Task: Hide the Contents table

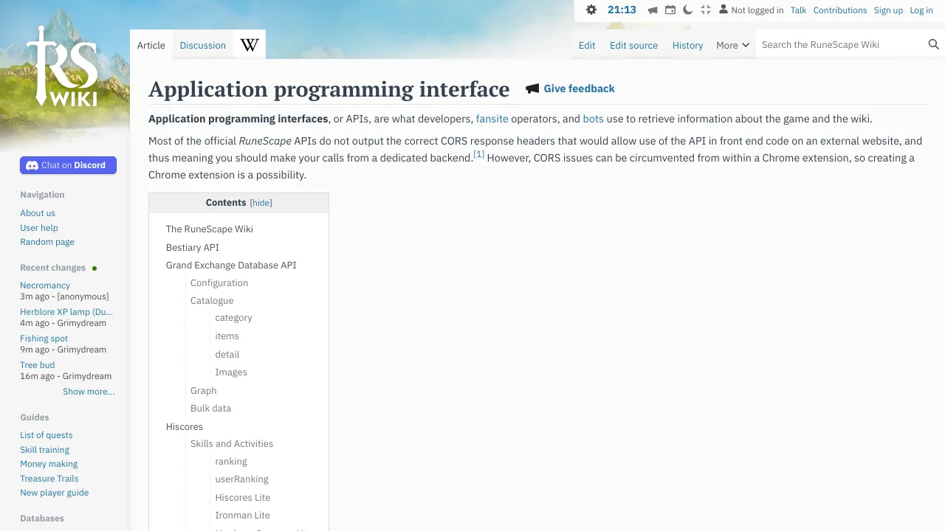Action: [x=261, y=203]
